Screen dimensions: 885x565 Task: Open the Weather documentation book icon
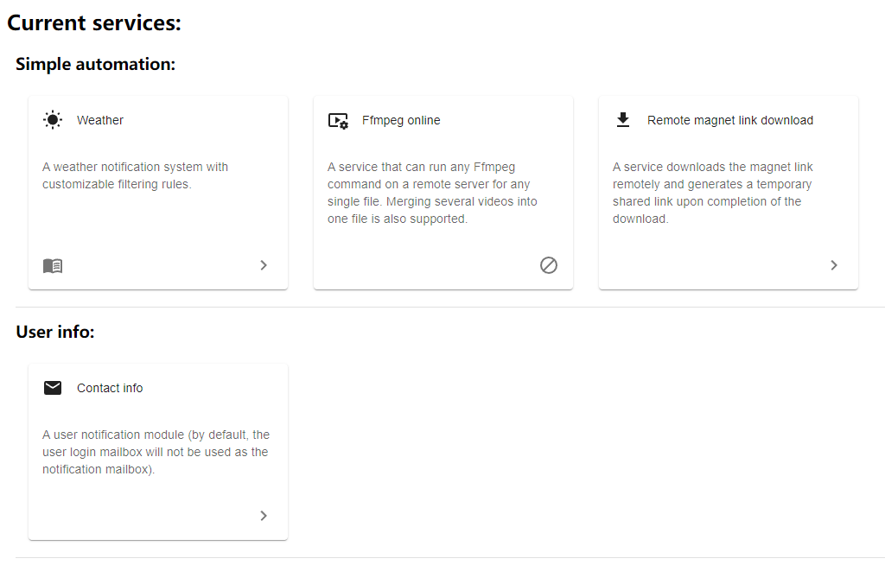(53, 265)
